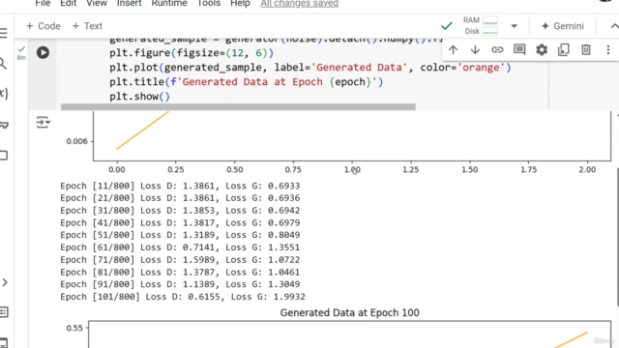
Task: Open the View menu
Action: click(x=97, y=4)
